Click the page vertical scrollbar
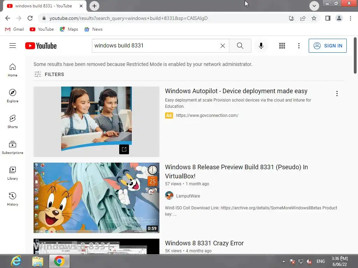Screen dimensions: 358x268 355,55
